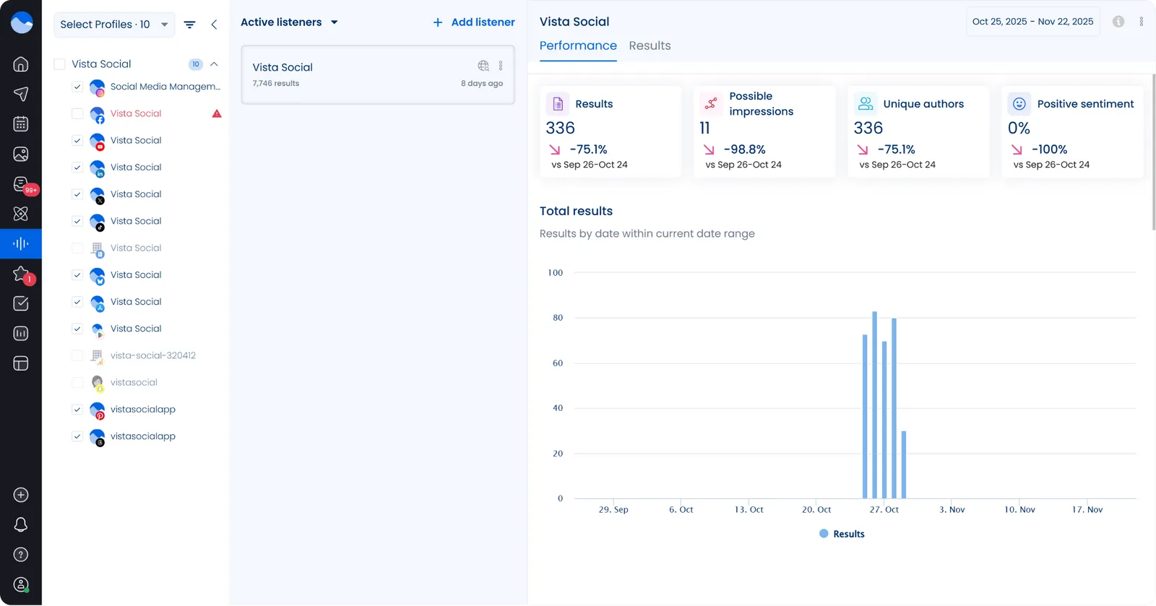Collapse the Vista Social profile group
Viewport: 1156px width, 606px height.
point(214,64)
